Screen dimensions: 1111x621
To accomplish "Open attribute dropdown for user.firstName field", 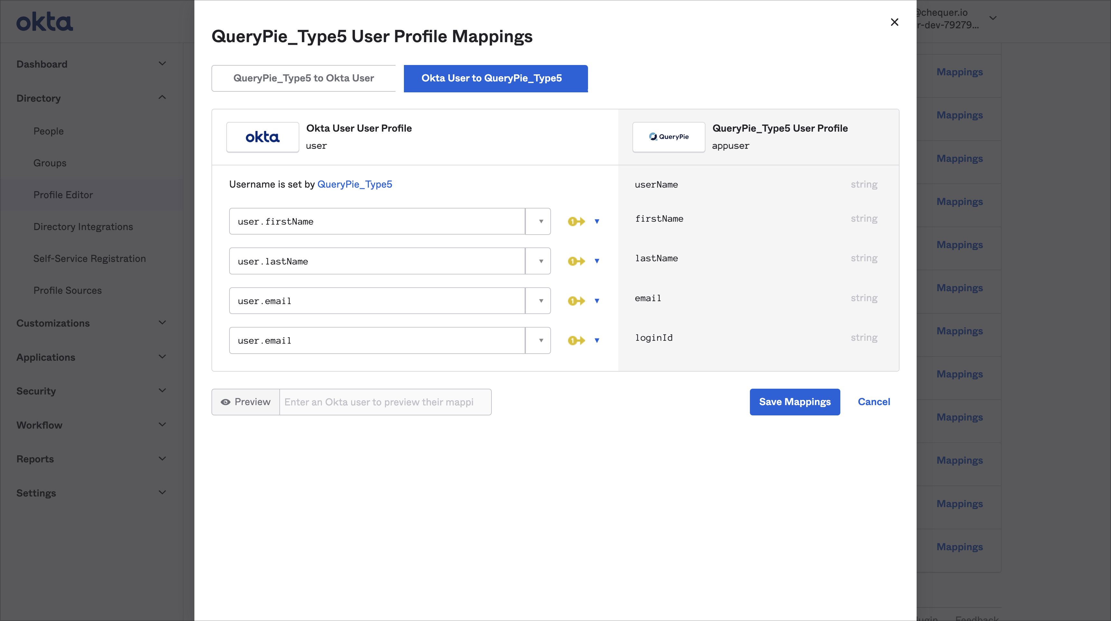I will 538,221.
